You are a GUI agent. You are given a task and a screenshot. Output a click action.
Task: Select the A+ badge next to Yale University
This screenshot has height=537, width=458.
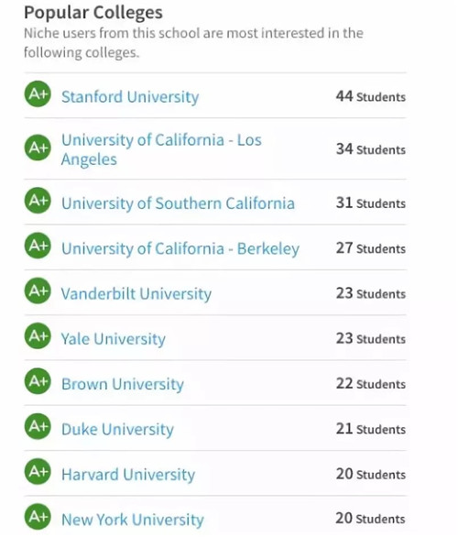[38, 336]
